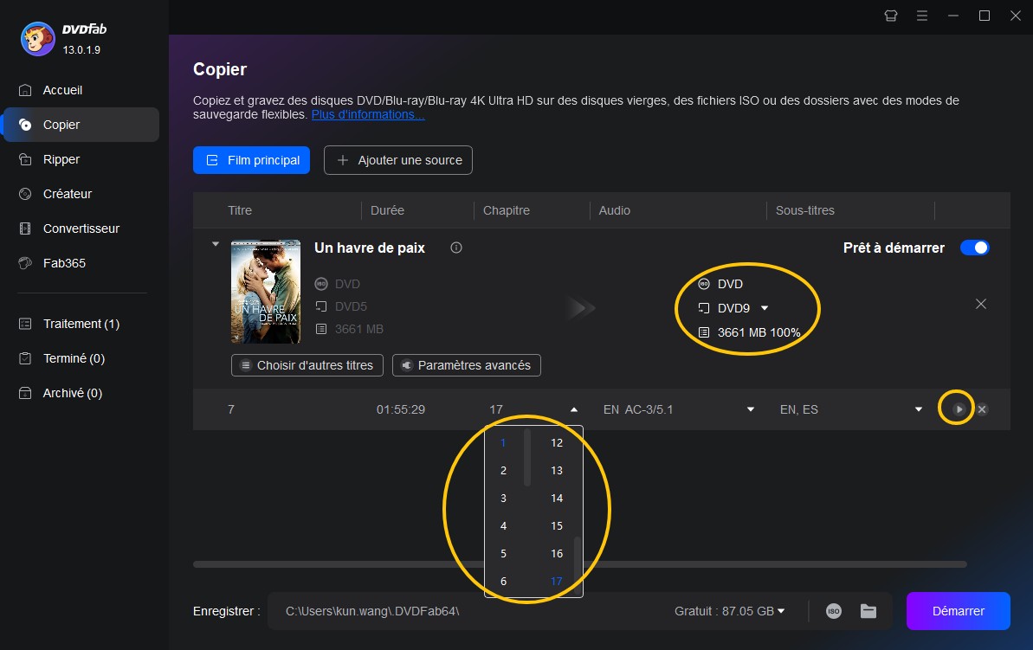
Task: Select start chapter 3
Action: coord(503,498)
